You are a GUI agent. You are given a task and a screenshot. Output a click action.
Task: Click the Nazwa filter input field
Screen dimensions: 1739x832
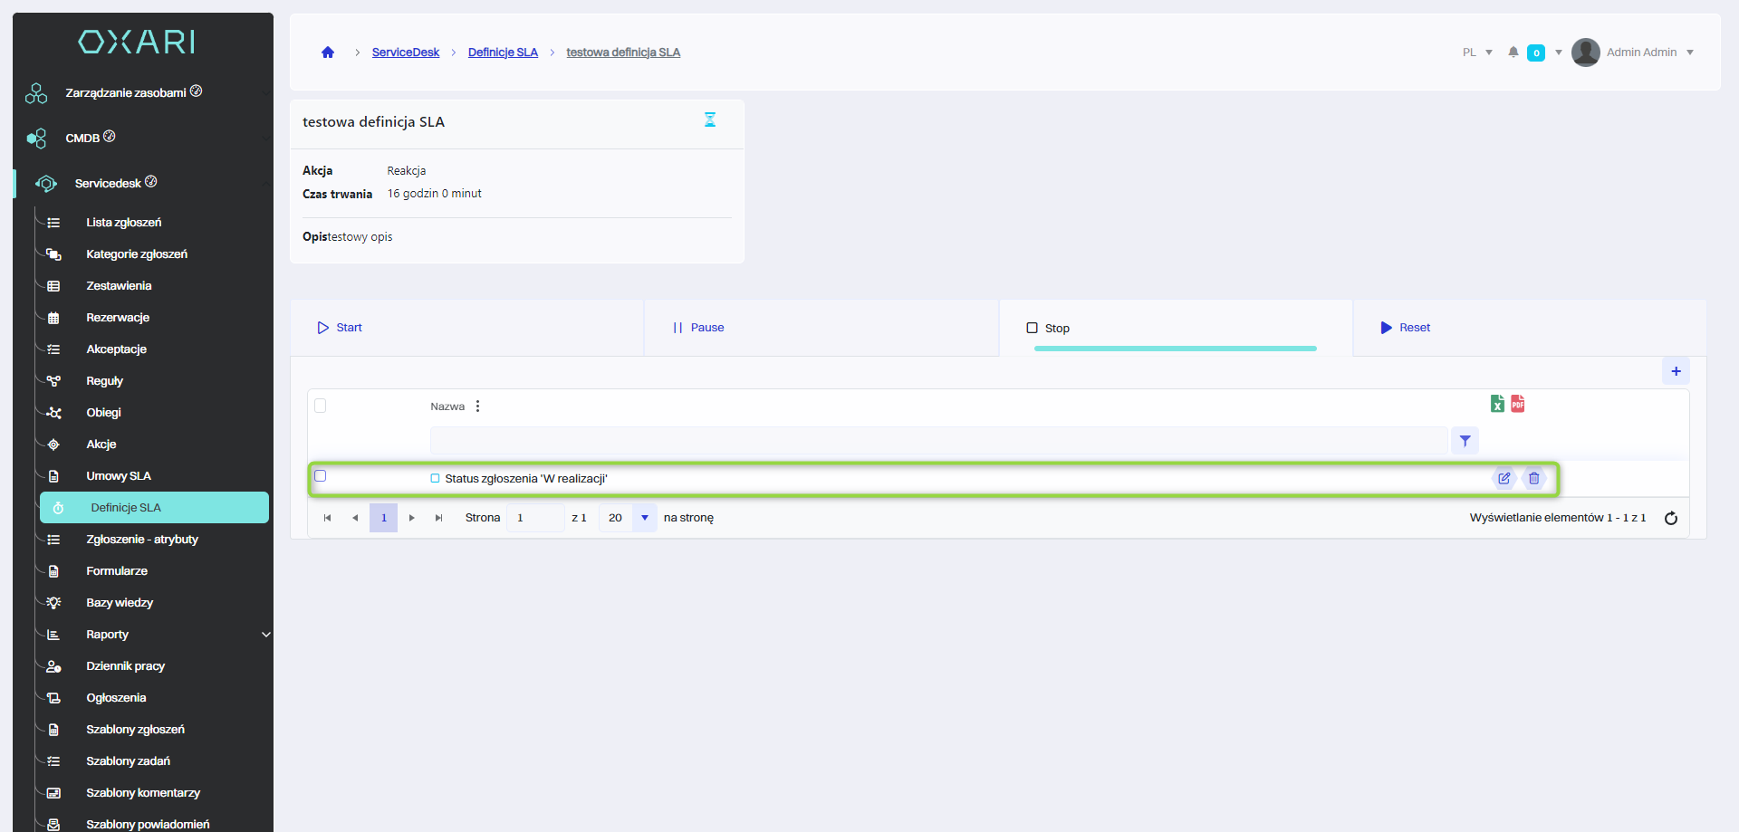click(937, 441)
